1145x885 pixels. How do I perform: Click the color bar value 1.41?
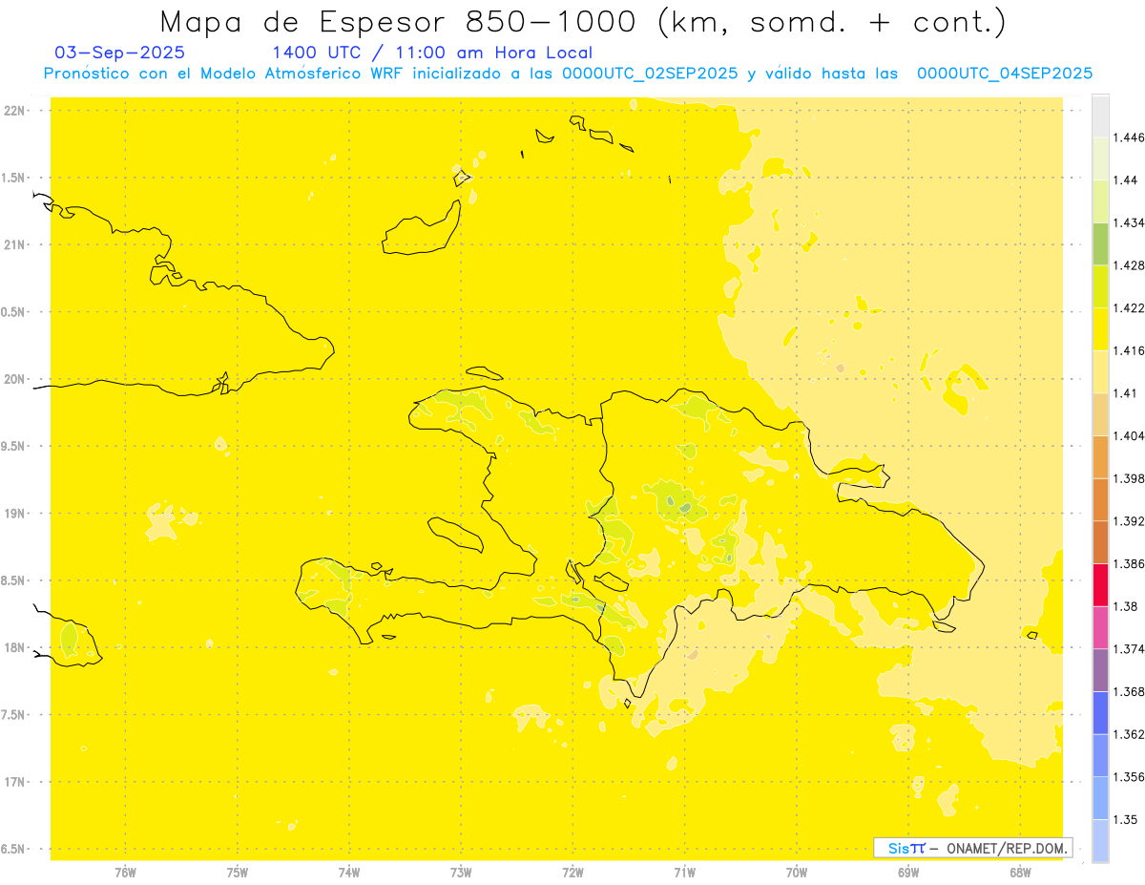[1126, 393]
